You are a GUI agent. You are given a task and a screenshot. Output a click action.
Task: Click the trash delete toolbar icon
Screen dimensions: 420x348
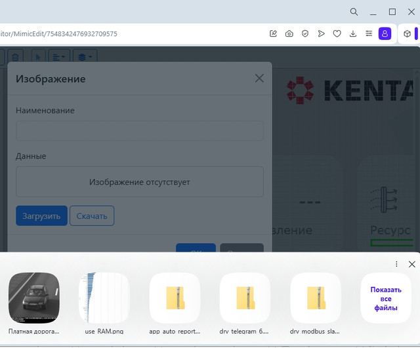[x=16, y=57]
